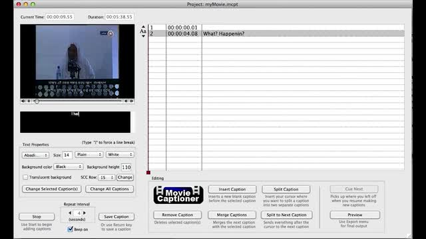The height and width of the screenshot is (239, 426).
Task: Increase caption list text size with up arrow
Action: [143, 27]
